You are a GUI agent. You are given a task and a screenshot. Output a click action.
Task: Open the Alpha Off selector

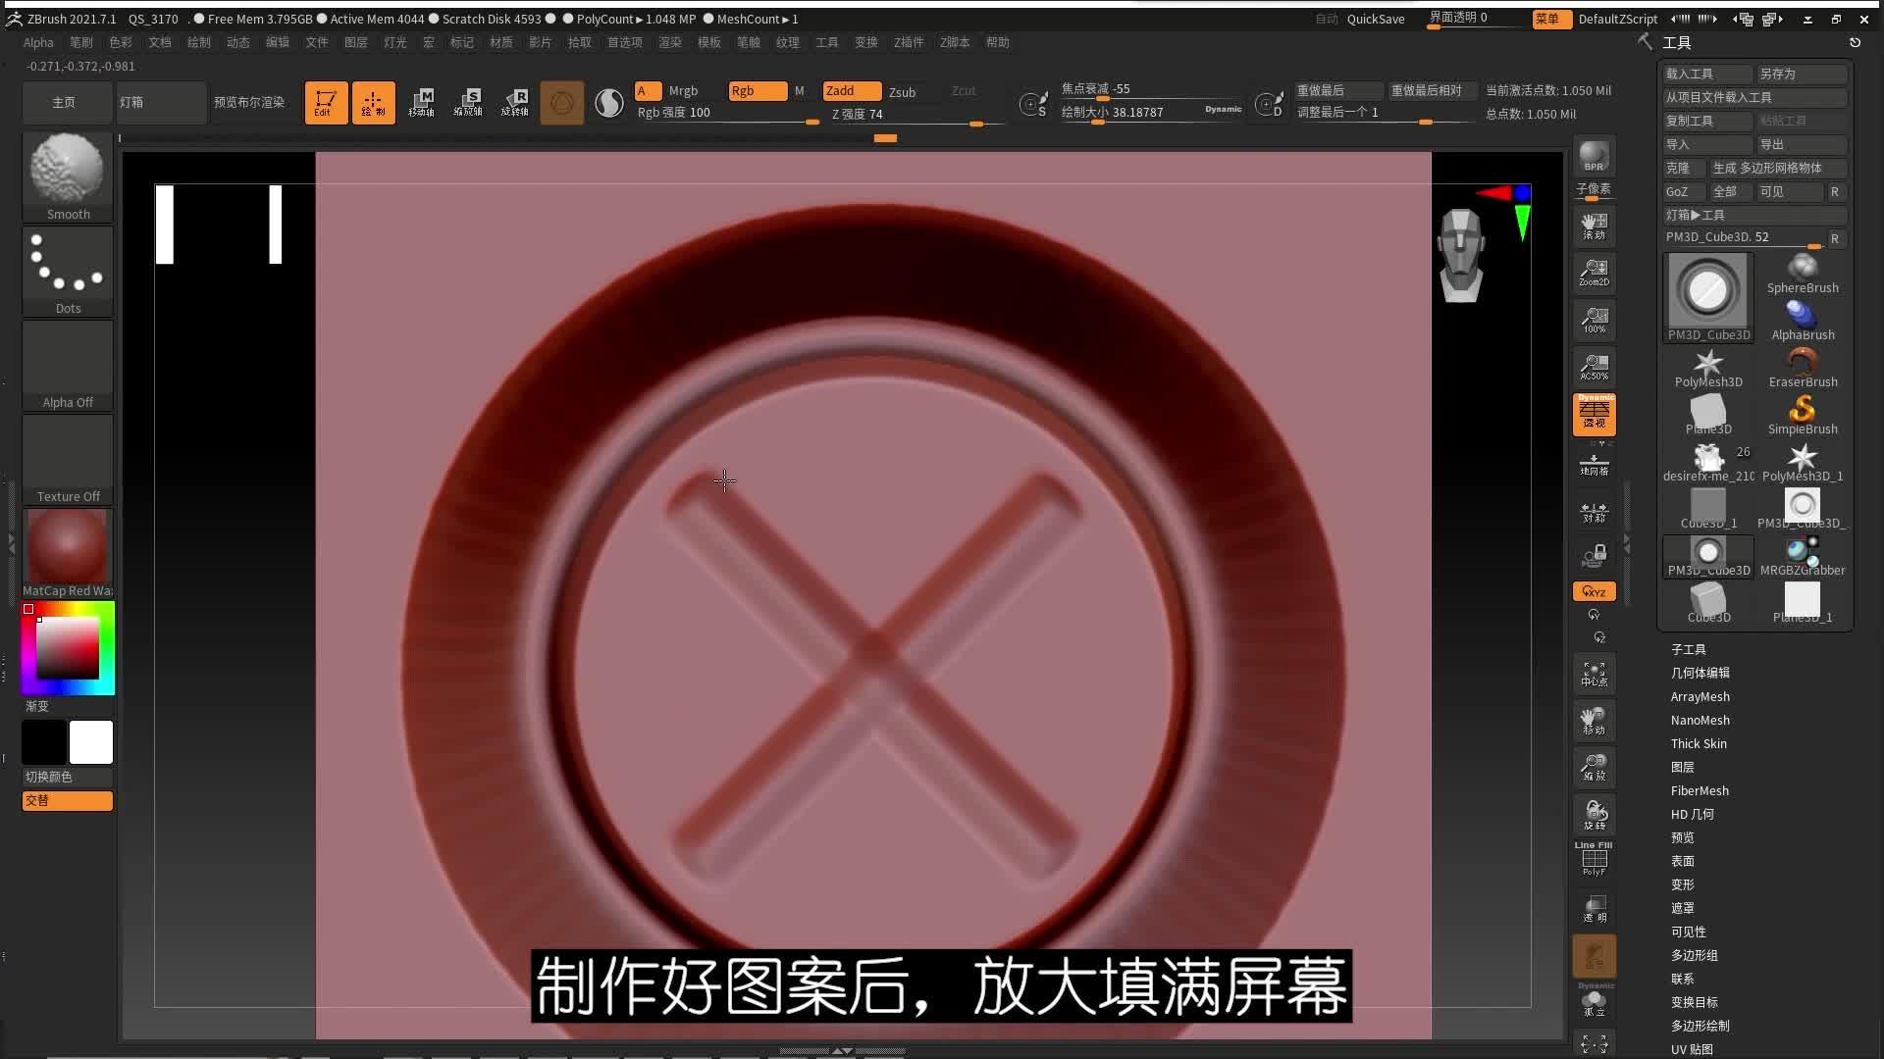click(x=68, y=366)
